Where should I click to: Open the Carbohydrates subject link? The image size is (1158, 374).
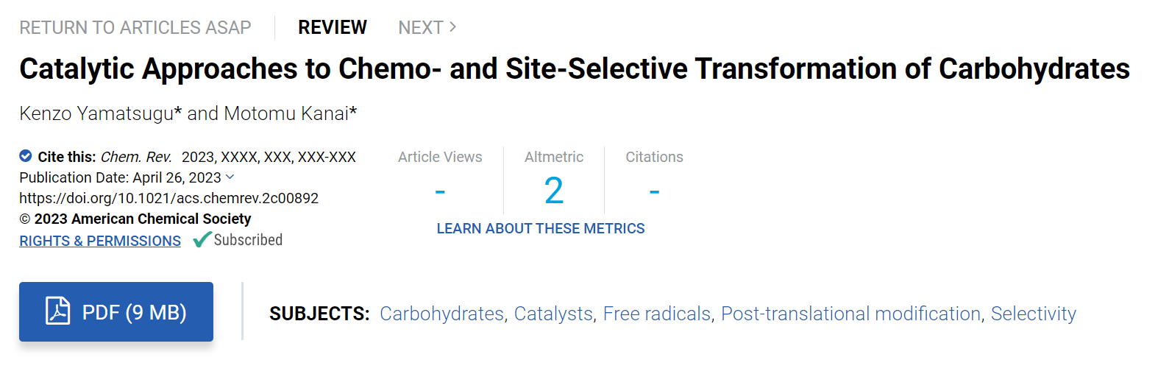tap(442, 314)
